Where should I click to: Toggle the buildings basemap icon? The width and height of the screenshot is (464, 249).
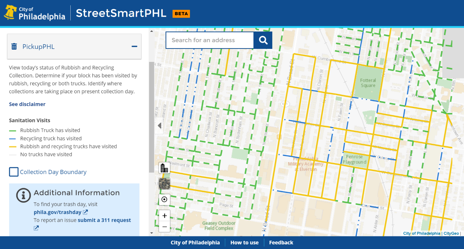(164, 168)
